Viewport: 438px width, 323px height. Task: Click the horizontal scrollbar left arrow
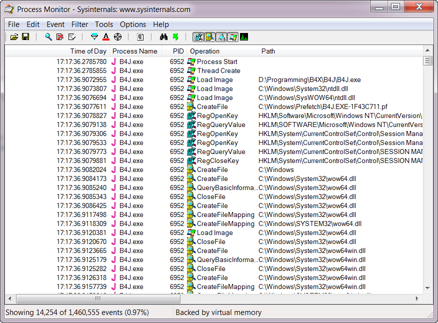tap(10, 298)
